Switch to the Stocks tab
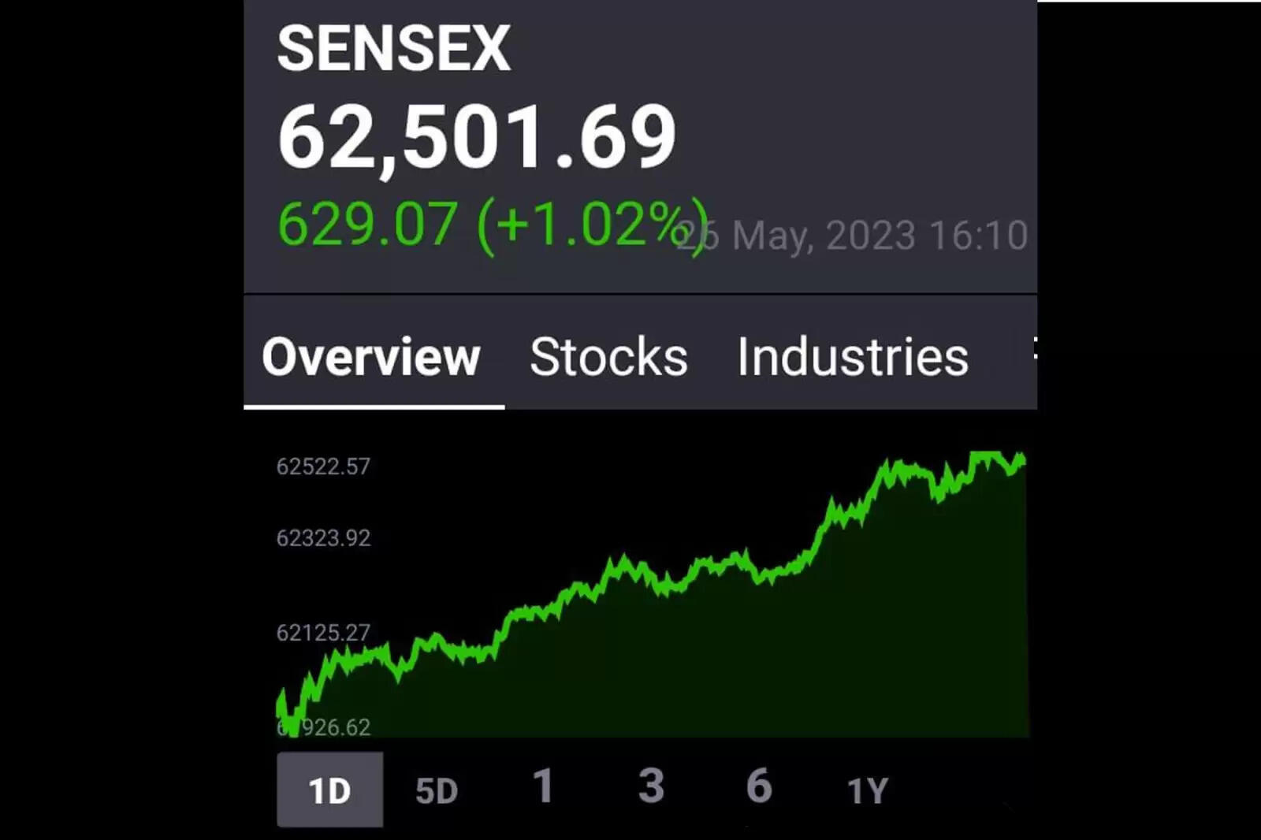Image resolution: width=1261 pixels, height=840 pixels. point(608,357)
